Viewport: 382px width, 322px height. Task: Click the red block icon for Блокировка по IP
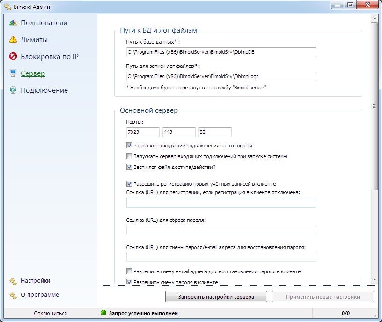(x=13, y=56)
